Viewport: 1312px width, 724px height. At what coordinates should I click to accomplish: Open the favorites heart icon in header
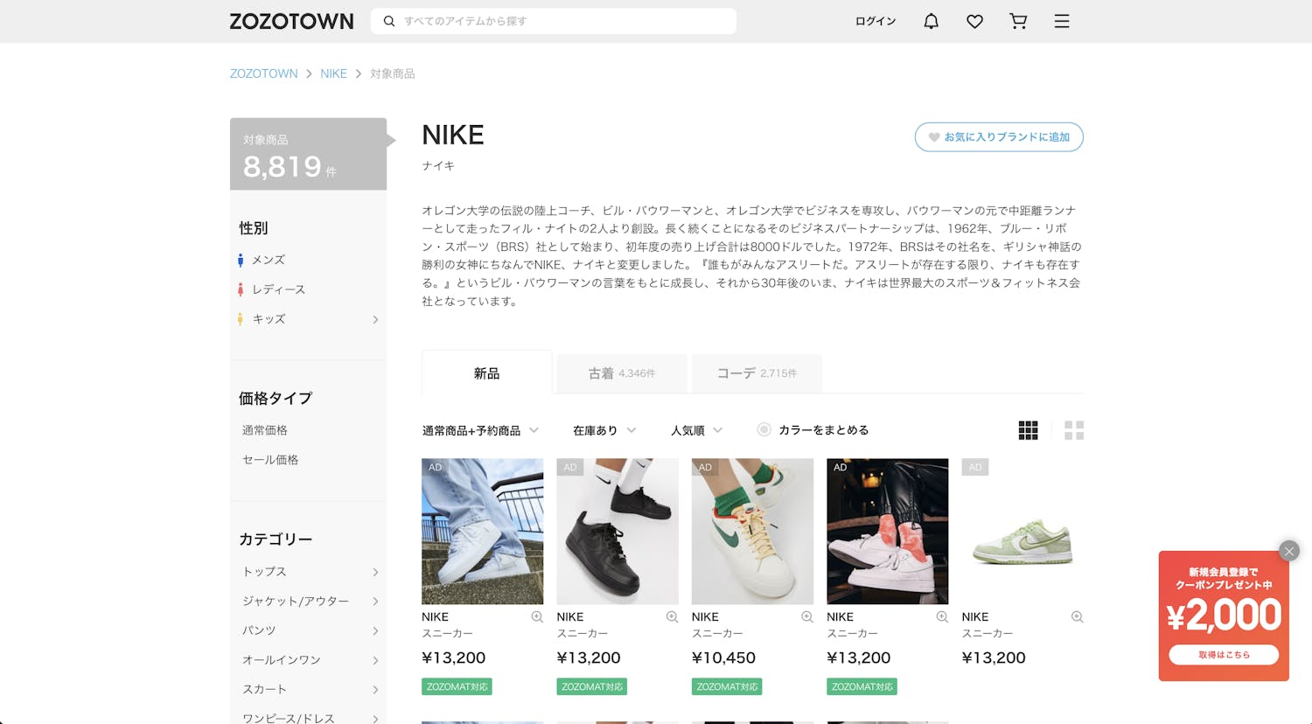(974, 21)
